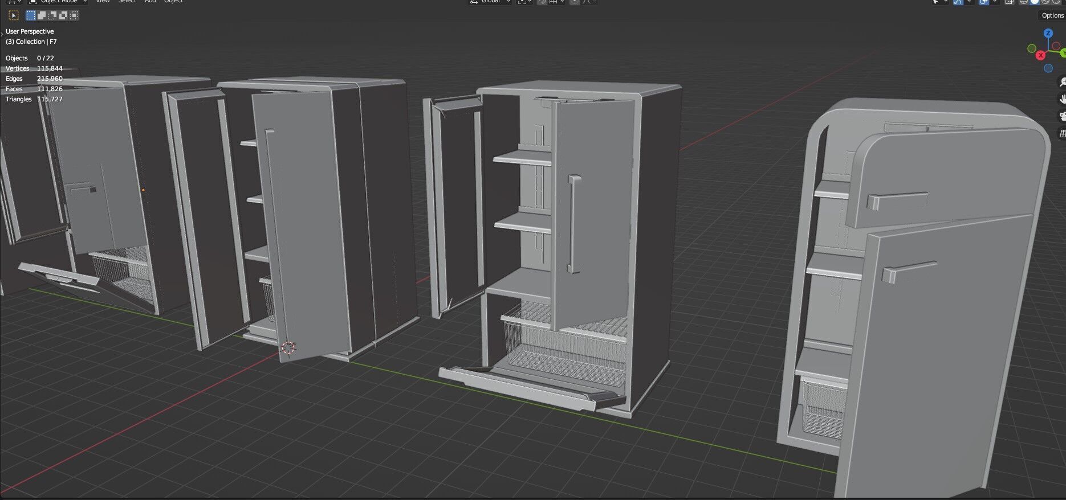Select the upper door handle of rounded retro fridge
Image resolution: width=1066 pixels, height=500 pixels.
click(x=896, y=200)
